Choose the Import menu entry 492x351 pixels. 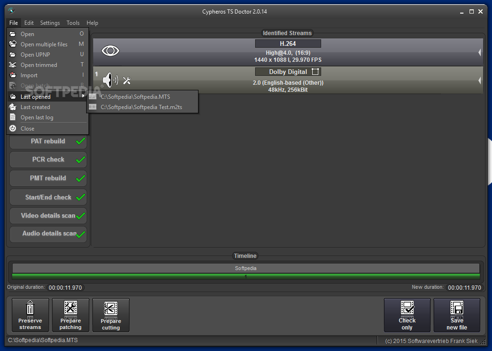(47, 75)
